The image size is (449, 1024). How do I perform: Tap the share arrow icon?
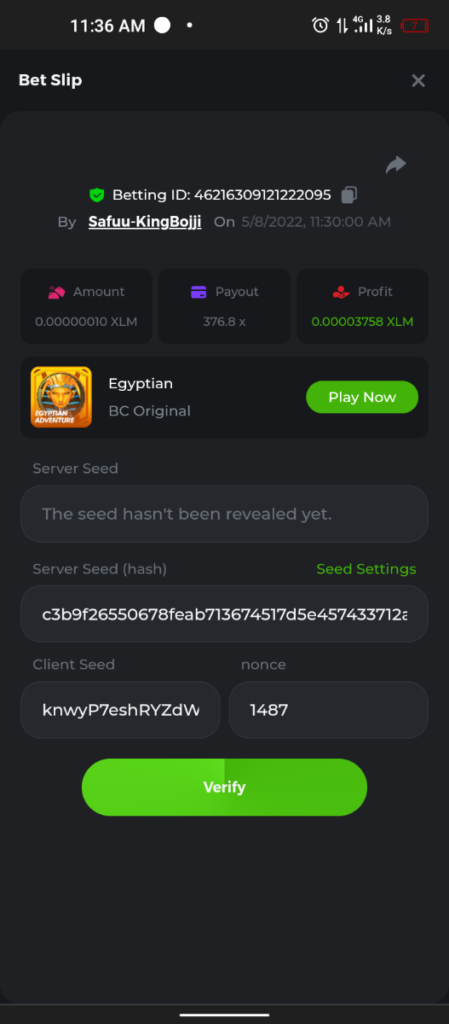tap(396, 165)
